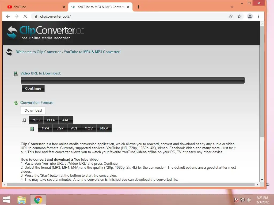Viewport: 274px width, 205px height.
Task: Select AAC audio format
Action: [66, 120]
